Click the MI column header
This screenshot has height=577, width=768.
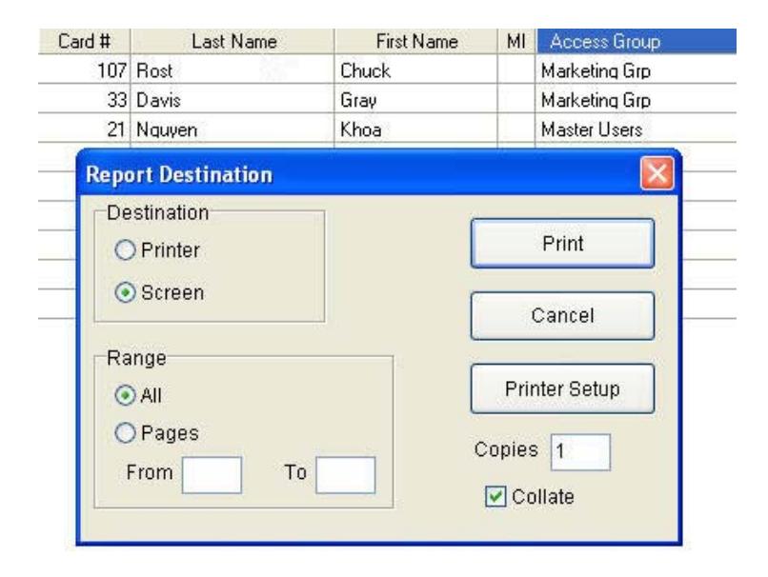tap(516, 41)
